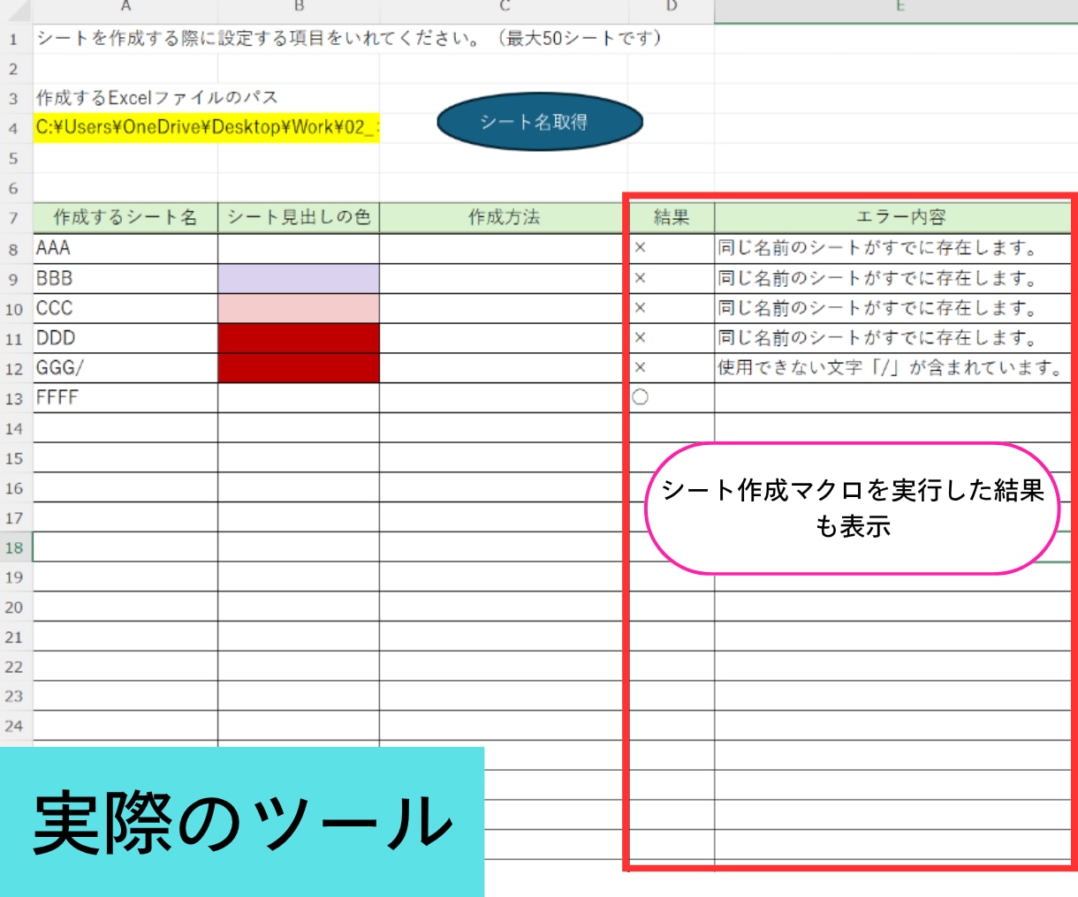This screenshot has width=1078, height=897.
Task: Click the empty color cell in FFFF row
Action: click(299, 398)
